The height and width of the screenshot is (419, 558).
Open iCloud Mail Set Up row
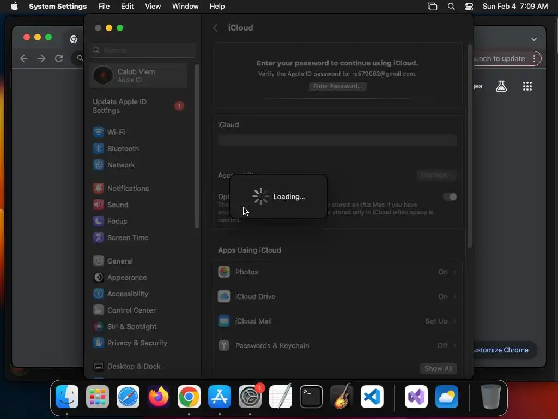tap(337, 321)
